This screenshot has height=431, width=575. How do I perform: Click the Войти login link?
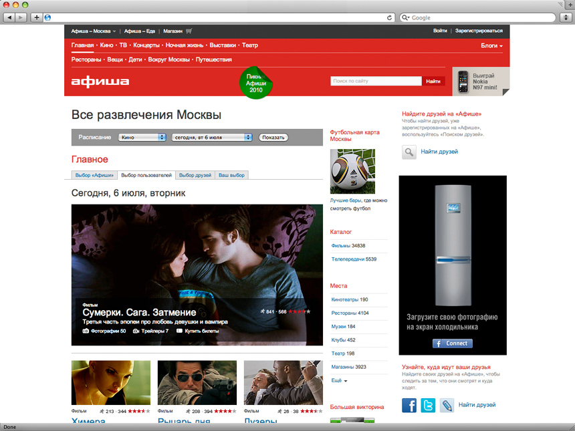pos(440,31)
